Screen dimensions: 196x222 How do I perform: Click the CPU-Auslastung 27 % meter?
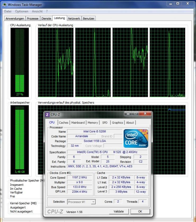tap(20, 62)
